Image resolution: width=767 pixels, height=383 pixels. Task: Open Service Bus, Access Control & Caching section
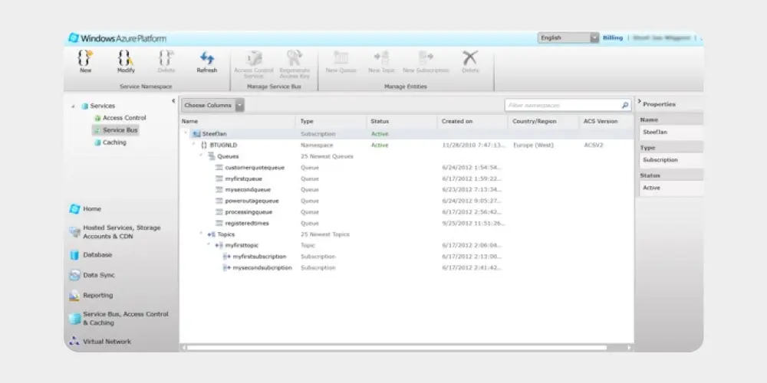[x=119, y=319]
